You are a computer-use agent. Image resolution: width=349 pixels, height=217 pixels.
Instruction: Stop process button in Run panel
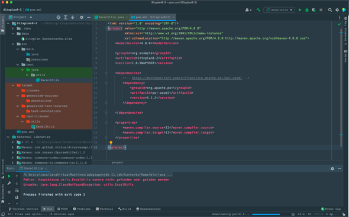click(9, 192)
